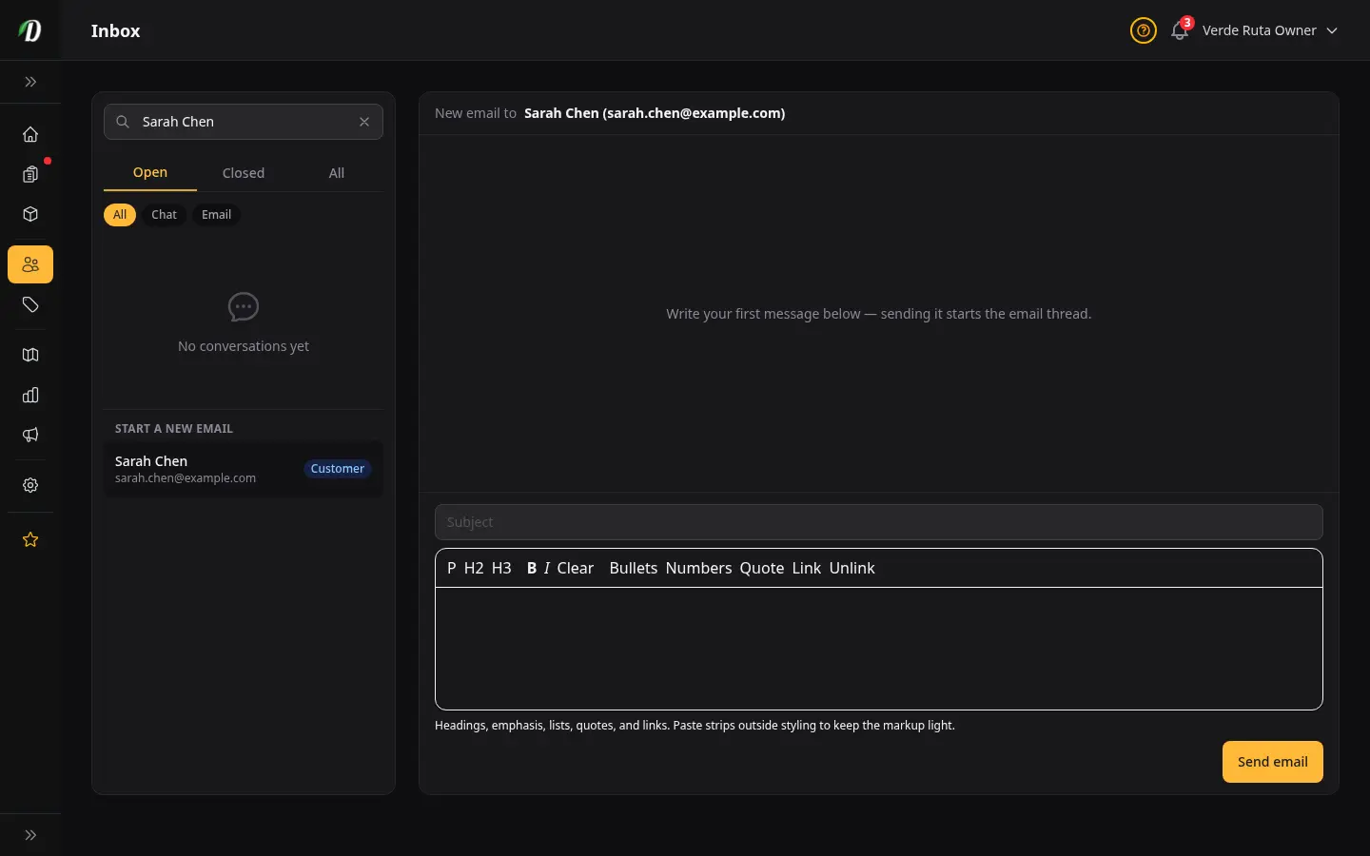Open the clipboard orders icon with red dot
Viewport: 1370px width, 856px height.
[30, 174]
